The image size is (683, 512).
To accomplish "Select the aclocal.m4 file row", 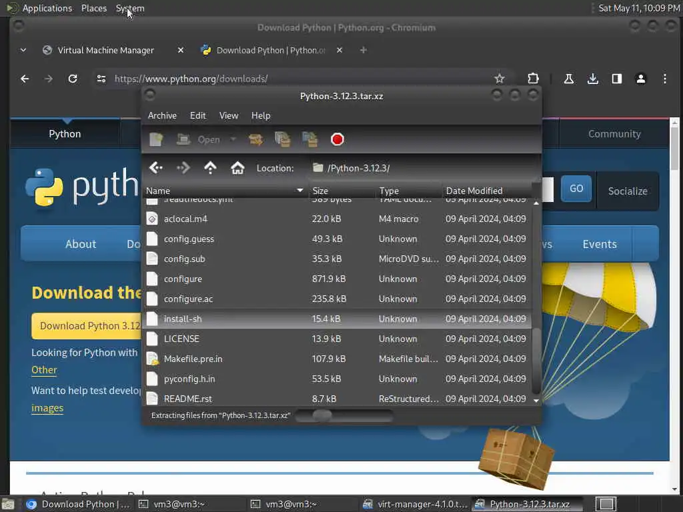I will point(337,219).
